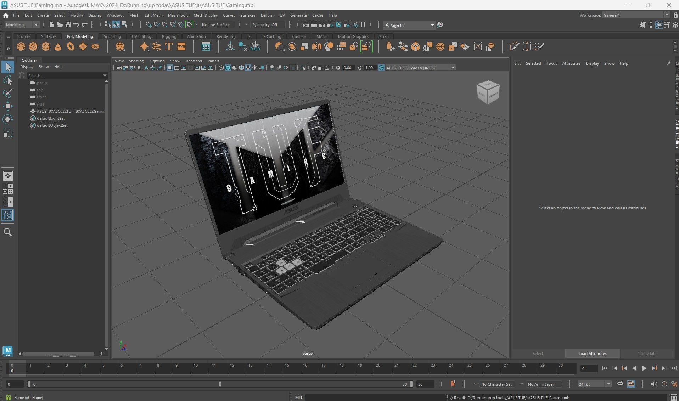Click the No Live Surface field
The image size is (679, 401).
pos(217,25)
